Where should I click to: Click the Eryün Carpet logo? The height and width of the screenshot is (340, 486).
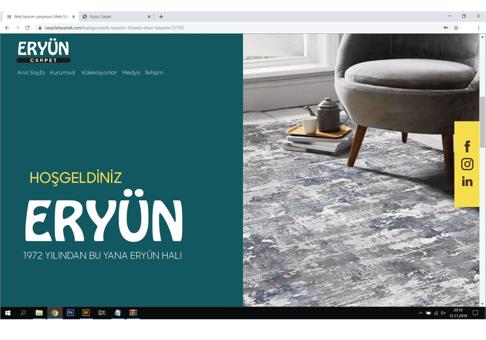[43, 52]
